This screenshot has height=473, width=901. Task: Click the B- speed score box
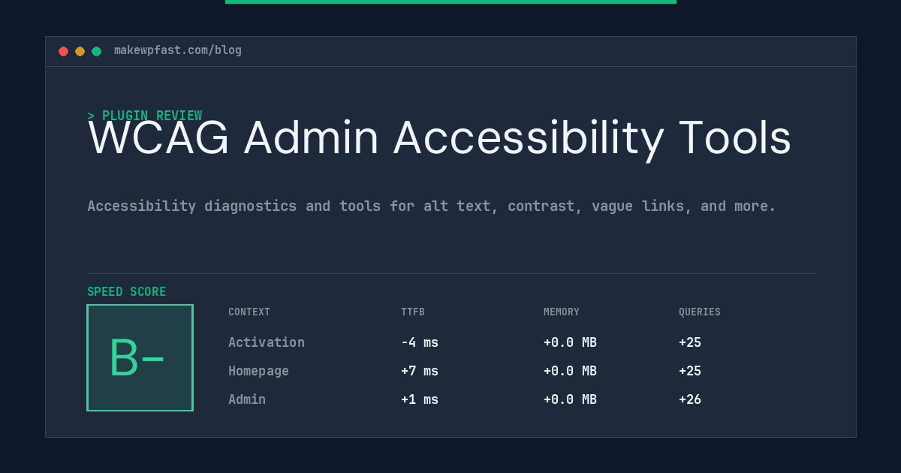click(x=140, y=357)
